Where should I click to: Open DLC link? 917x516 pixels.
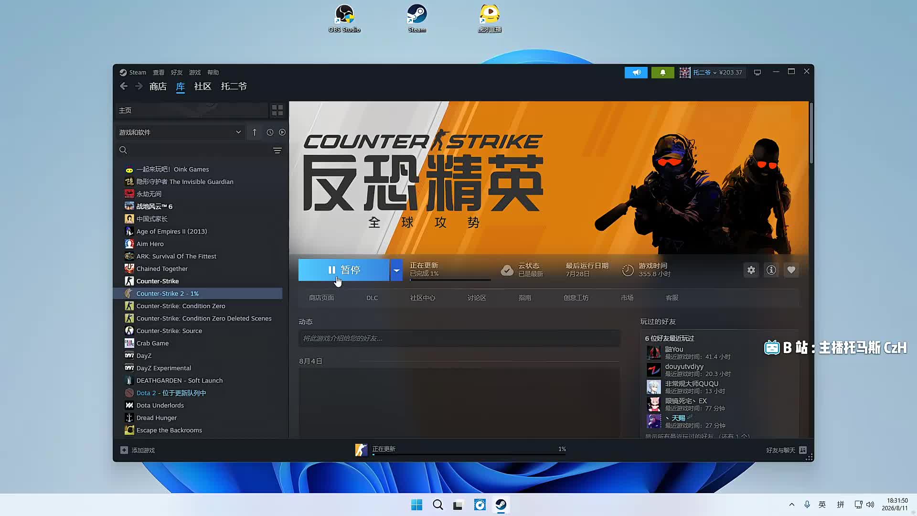tap(372, 298)
